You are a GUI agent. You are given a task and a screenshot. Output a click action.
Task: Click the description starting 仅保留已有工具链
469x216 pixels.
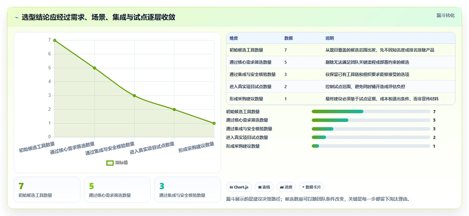(367, 74)
